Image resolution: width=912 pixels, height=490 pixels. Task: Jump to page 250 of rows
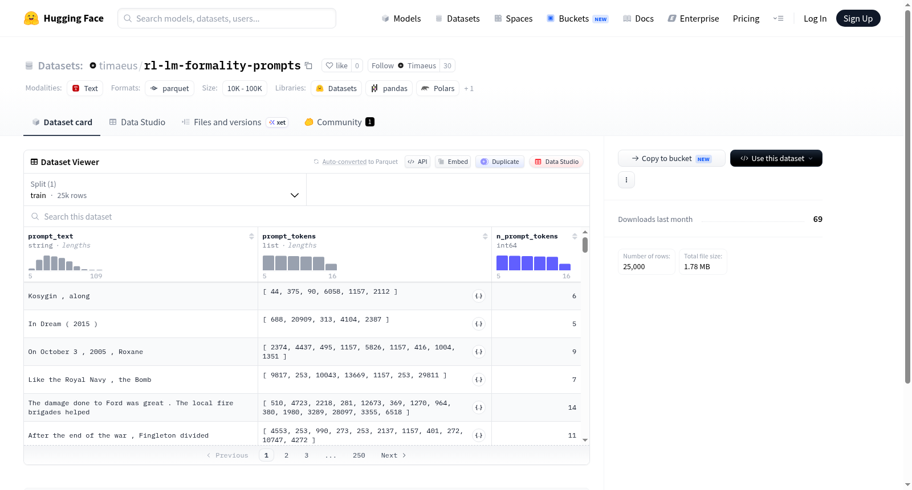pos(359,455)
